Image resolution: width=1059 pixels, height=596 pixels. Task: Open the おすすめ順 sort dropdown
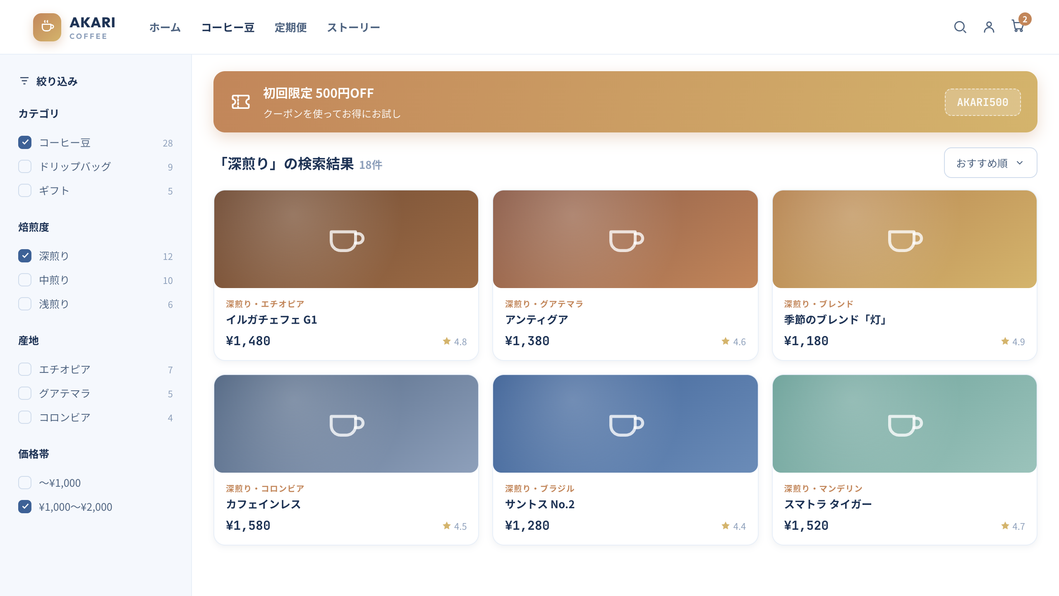click(x=990, y=163)
